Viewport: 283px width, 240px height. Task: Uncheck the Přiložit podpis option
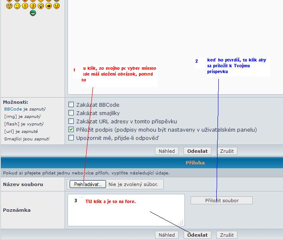(x=71, y=130)
